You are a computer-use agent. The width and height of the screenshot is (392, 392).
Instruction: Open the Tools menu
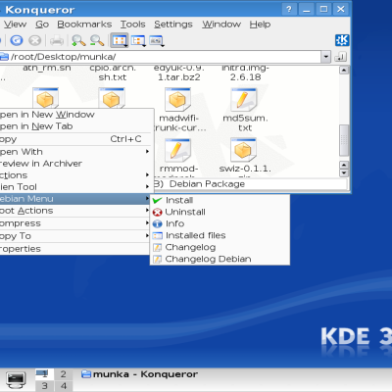coord(132,24)
